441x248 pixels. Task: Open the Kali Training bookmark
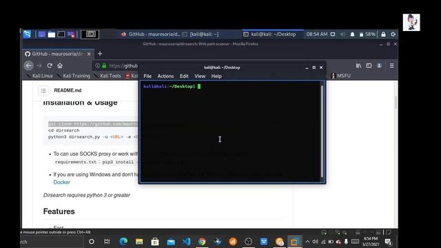tap(73, 76)
